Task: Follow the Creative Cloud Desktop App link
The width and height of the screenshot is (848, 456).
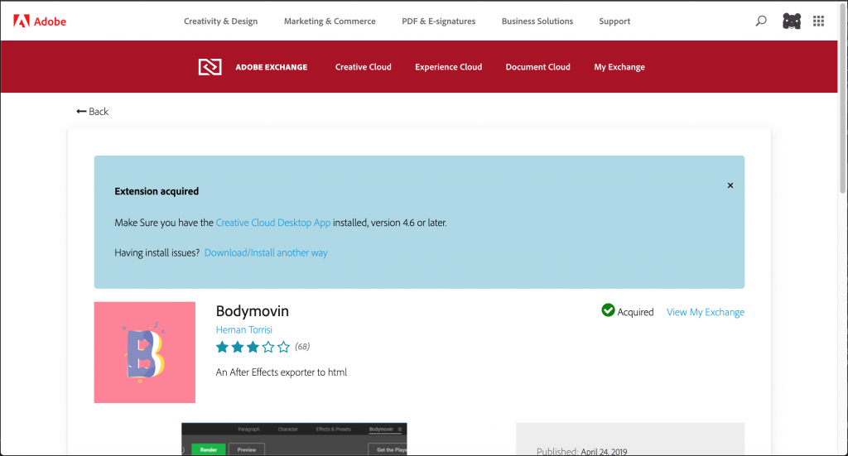Action: point(273,223)
